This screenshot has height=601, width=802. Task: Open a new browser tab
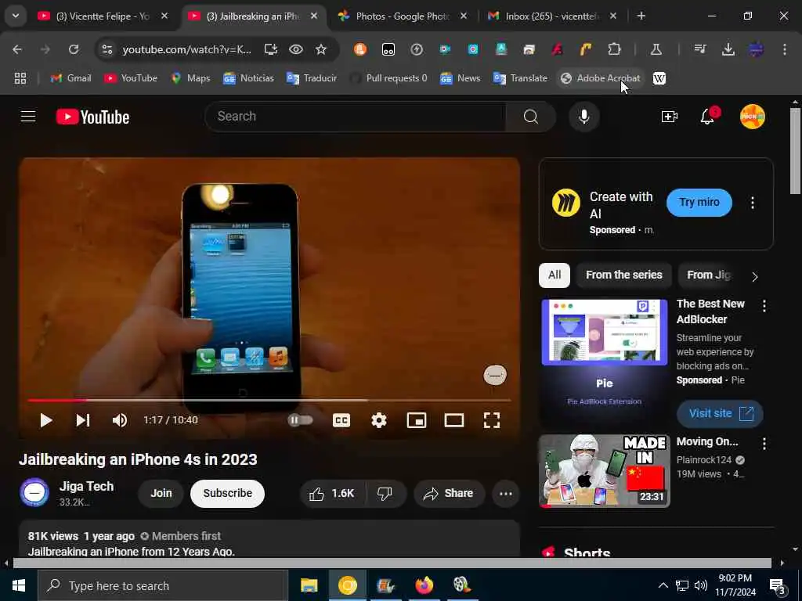coord(641,16)
